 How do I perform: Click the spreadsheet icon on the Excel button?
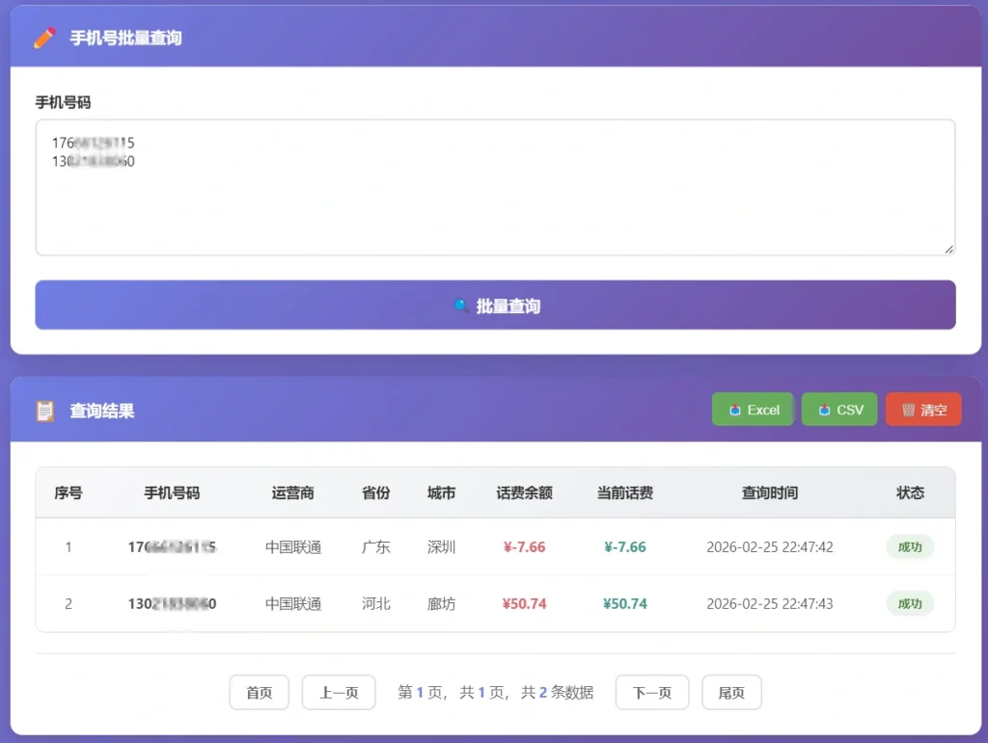click(x=735, y=409)
